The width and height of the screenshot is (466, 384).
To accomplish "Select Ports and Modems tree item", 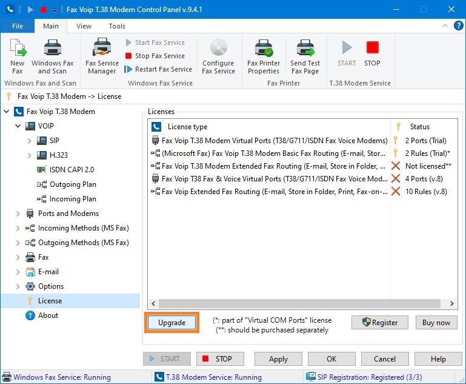I will point(68,214).
